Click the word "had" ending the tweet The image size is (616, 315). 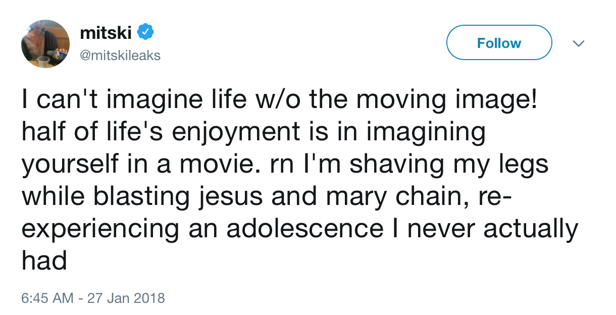click(44, 260)
